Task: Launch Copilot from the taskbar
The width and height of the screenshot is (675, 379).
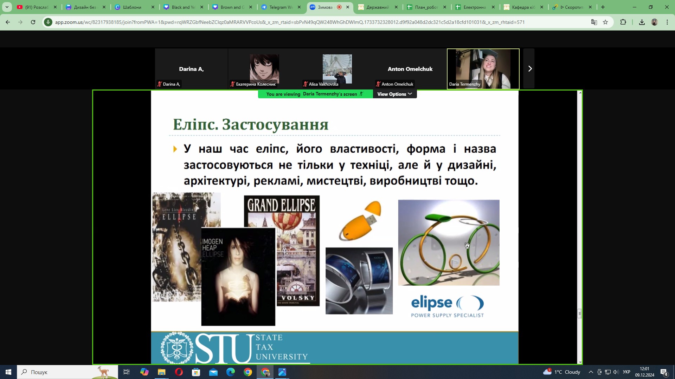Action: click(144, 372)
